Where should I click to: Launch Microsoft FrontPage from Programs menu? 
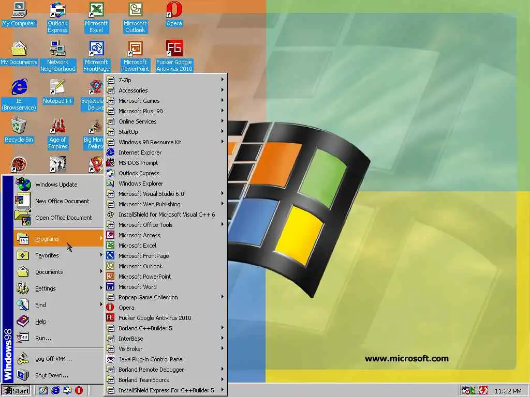[166, 256]
